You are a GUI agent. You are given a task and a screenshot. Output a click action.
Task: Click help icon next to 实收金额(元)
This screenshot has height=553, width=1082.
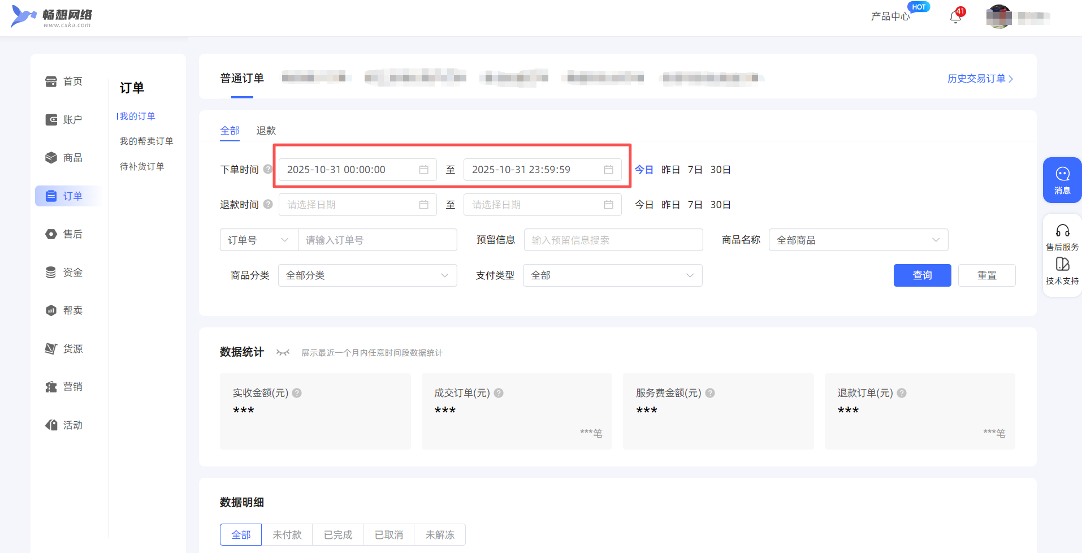pyautogui.click(x=297, y=393)
